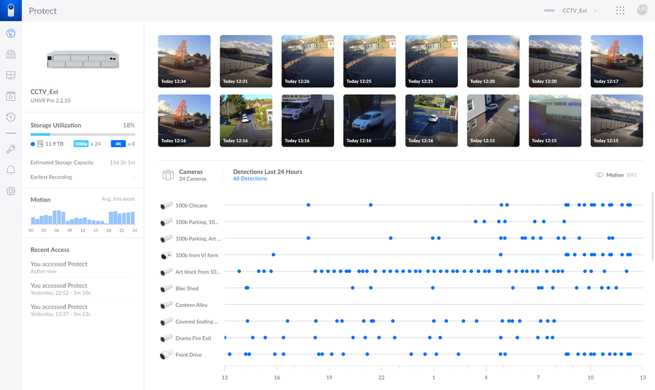Viewport: 655px width, 390px height.
Task: Click the Storage Utilization progress bar
Action: (83, 134)
